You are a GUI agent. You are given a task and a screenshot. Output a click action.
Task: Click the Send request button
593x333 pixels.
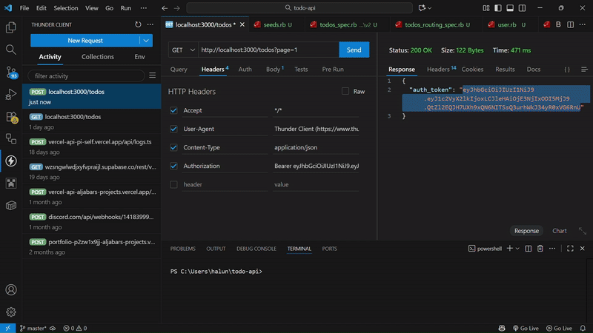[x=354, y=50]
